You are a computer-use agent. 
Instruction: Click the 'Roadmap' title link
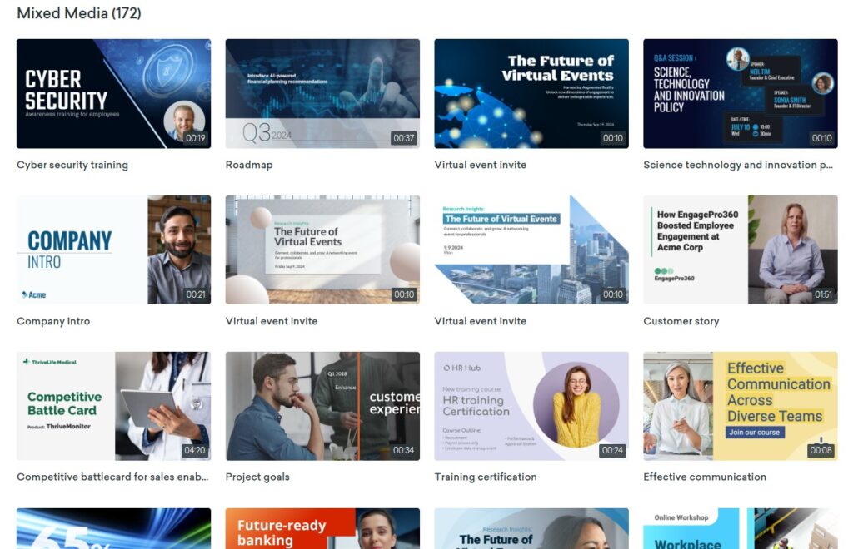[249, 165]
